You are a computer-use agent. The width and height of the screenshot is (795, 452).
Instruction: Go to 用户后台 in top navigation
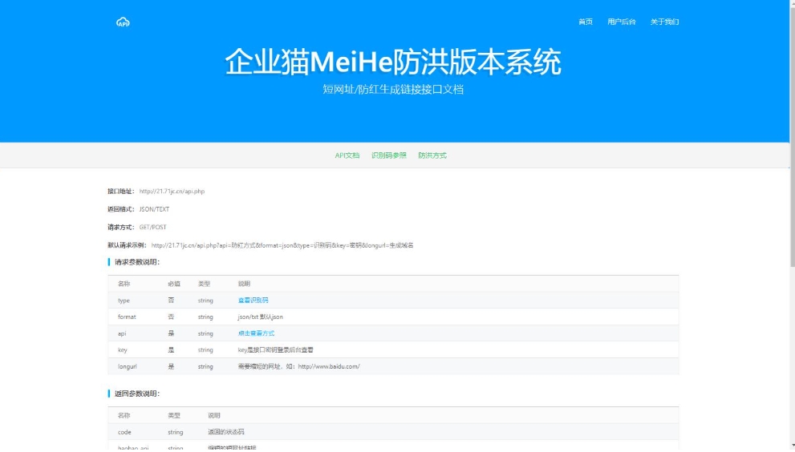pos(621,22)
